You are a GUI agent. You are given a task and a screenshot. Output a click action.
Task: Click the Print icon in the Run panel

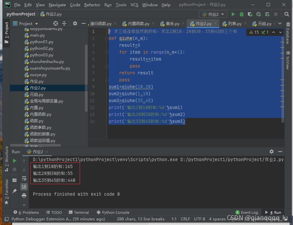pyautogui.click(x=24, y=195)
